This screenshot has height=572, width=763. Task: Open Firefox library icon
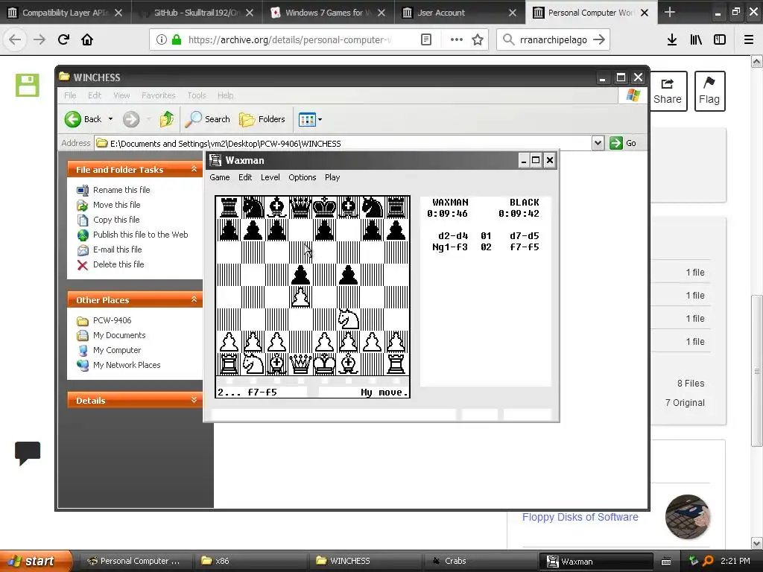[696, 40]
